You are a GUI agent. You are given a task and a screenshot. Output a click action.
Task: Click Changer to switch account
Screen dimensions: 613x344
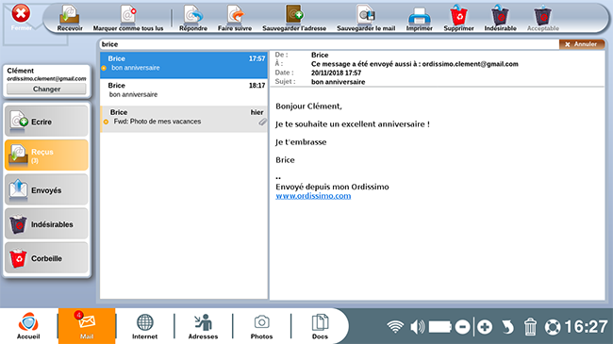(46, 90)
